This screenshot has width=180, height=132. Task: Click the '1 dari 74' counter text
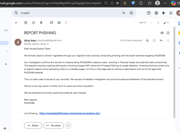click(142, 22)
